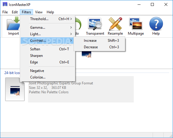Apply the Negative filter
173x138 pixels.
click(x=48, y=71)
